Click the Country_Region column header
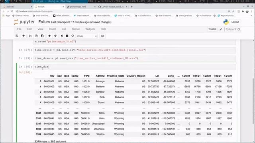255x143 pixels. [x=136, y=76]
